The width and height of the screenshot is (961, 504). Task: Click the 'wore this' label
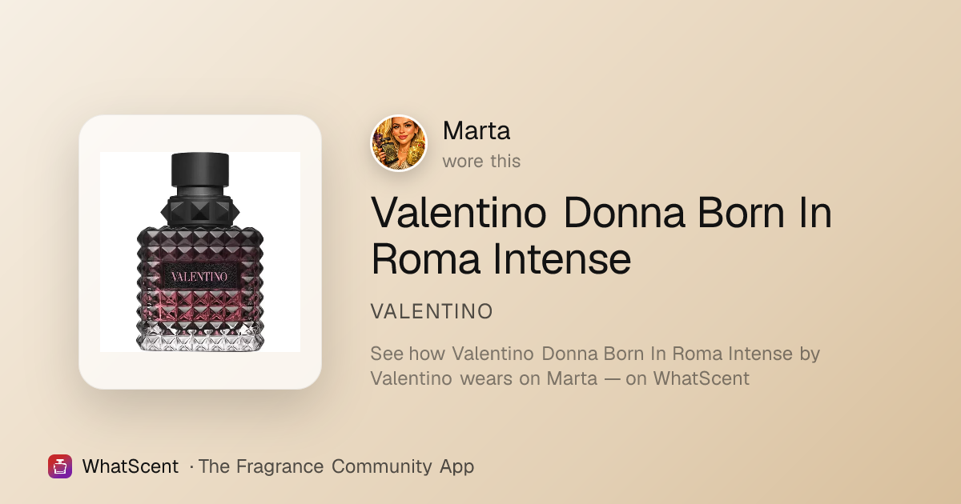(481, 161)
